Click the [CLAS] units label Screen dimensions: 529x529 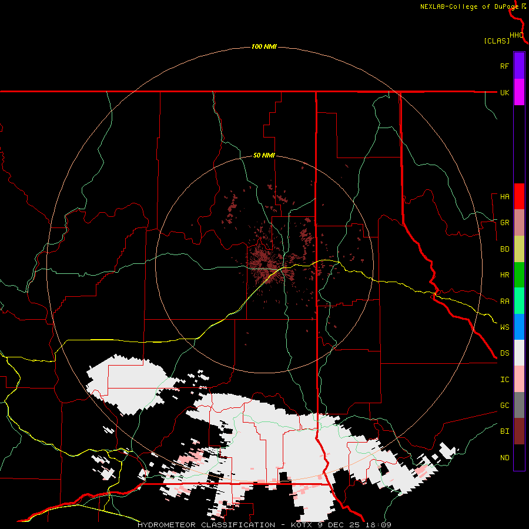(497, 41)
